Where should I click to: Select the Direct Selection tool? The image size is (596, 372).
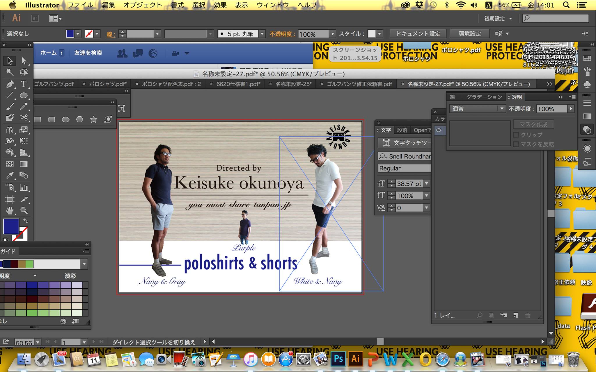pos(24,61)
